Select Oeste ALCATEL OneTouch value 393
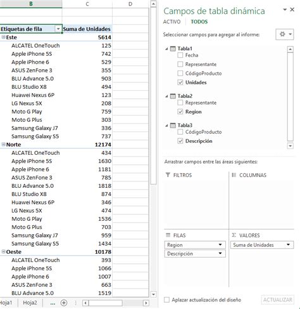The width and height of the screenshot is (300, 309). (87, 260)
